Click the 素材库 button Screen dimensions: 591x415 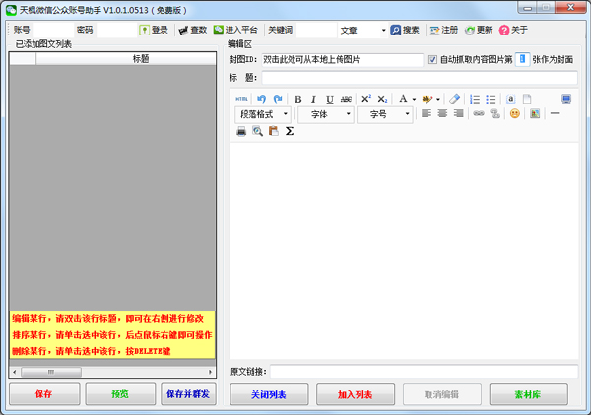[x=528, y=394]
